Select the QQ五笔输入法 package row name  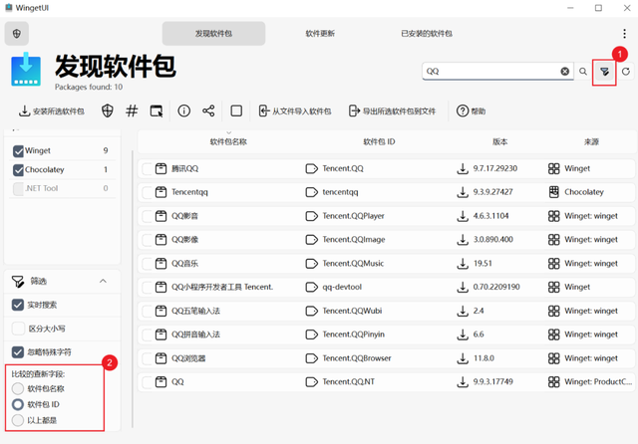(x=195, y=312)
